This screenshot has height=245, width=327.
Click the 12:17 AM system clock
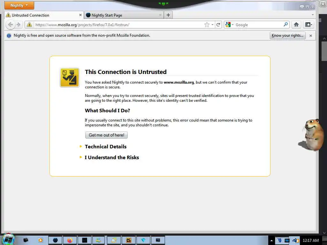pyautogui.click(x=310, y=241)
